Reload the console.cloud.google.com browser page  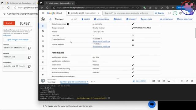[x=47, y=8]
